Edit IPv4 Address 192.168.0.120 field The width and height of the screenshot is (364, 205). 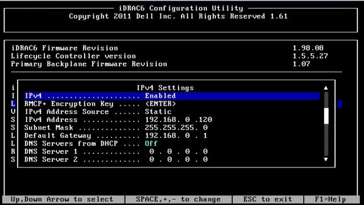point(178,120)
